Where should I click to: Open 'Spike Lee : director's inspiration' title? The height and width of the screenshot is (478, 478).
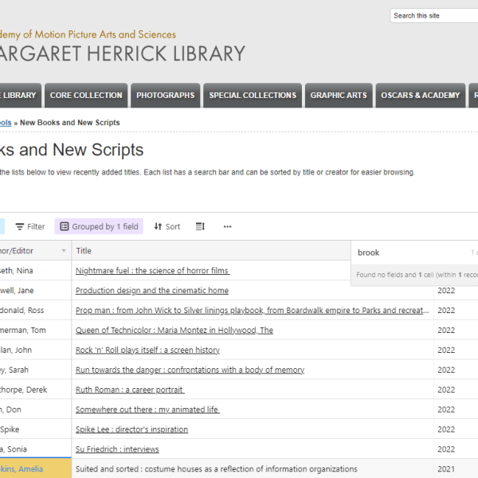click(131, 429)
